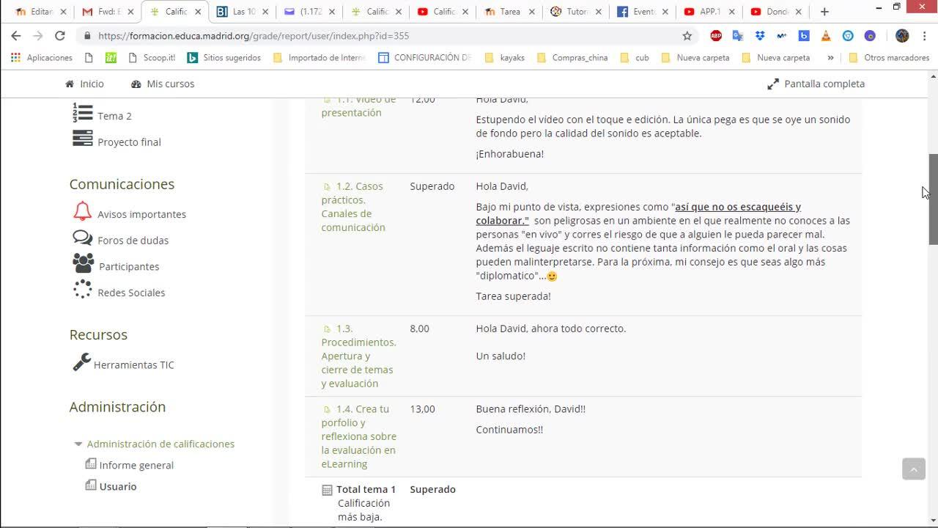The image size is (938, 528).
Task: Click the grade "13,00" value
Action: [x=422, y=409]
